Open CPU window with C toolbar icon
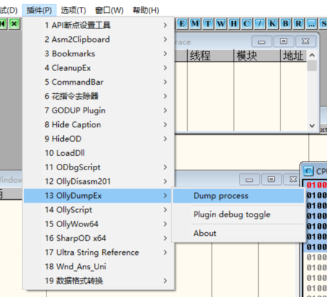 point(246,24)
